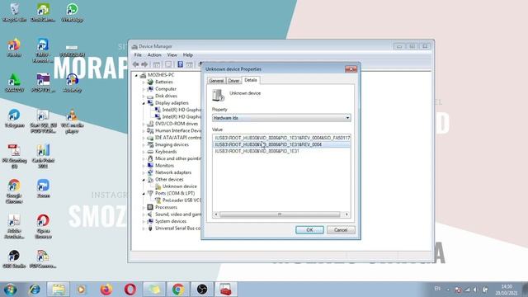The image size is (528, 297).
Task: Click right scroll arrow in Value list
Action: [346, 214]
